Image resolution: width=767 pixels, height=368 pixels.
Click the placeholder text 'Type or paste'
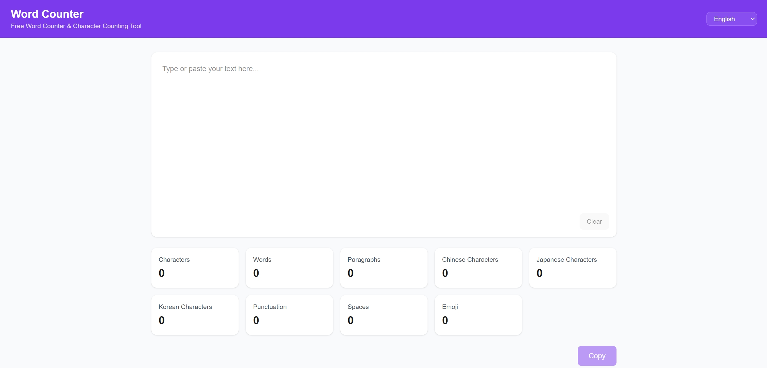pyautogui.click(x=210, y=69)
